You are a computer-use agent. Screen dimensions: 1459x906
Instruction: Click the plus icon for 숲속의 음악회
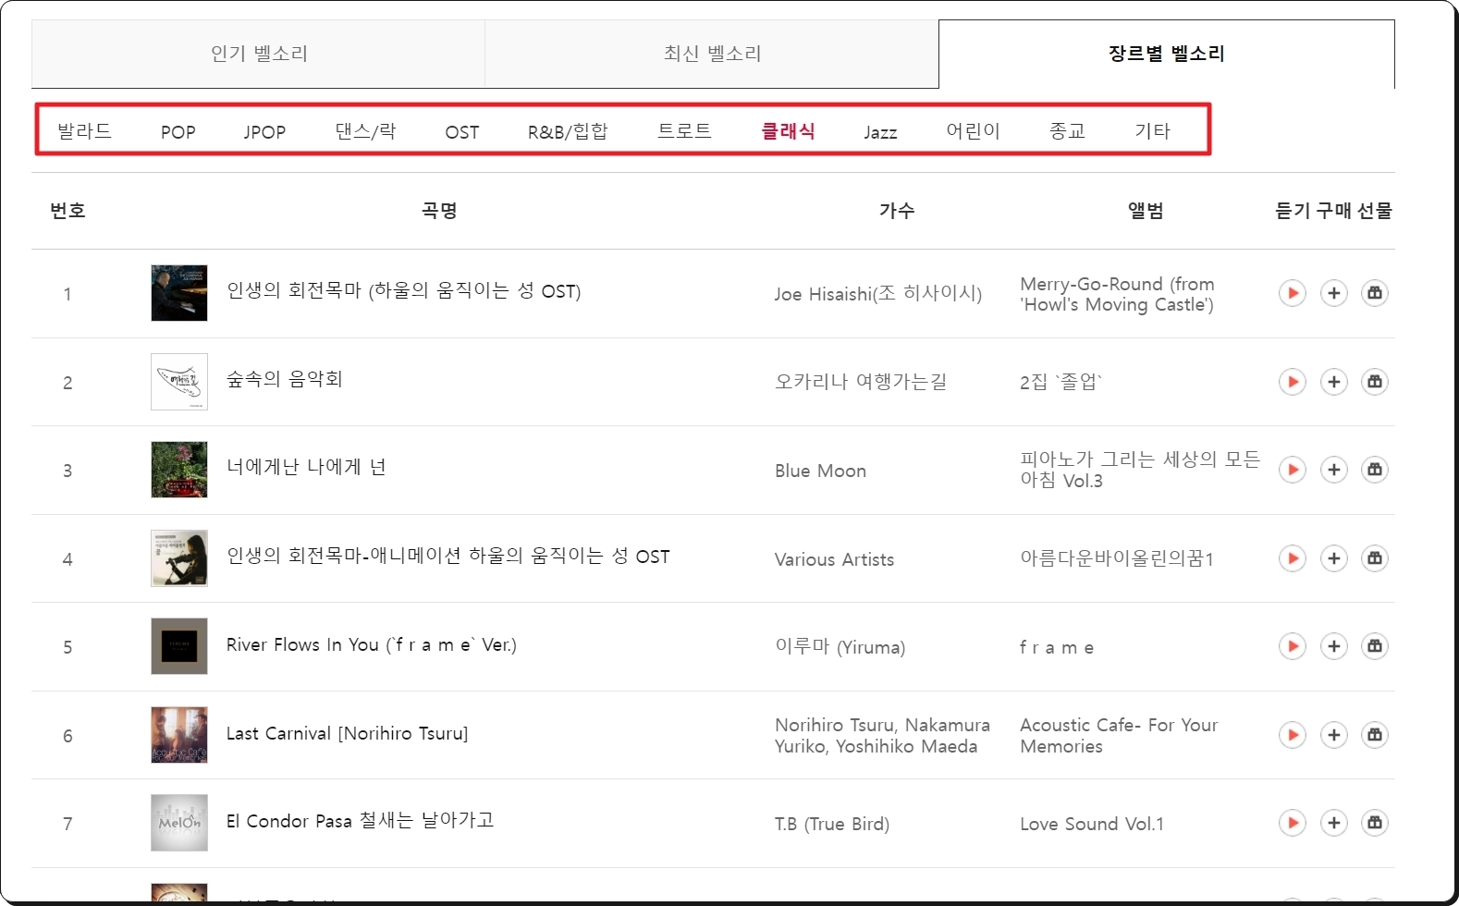tap(1333, 382)
